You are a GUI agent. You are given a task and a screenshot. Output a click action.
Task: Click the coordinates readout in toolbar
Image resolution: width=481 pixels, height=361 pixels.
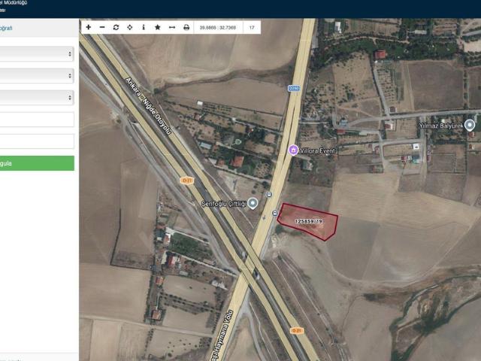[x=218, y=27]
